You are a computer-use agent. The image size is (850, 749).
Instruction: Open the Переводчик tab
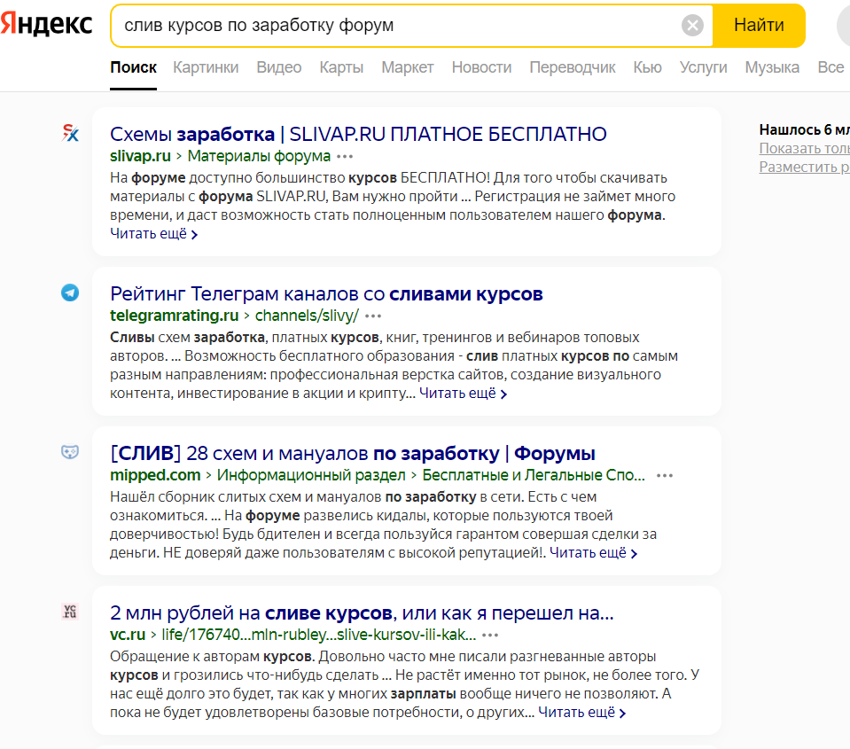pyautogui.click(x=573, y=67)
